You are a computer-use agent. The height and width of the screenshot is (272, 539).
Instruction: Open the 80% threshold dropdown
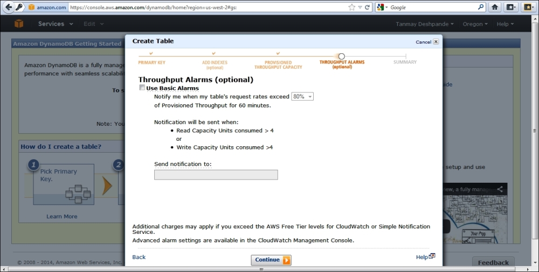click(x=302, y=97)
